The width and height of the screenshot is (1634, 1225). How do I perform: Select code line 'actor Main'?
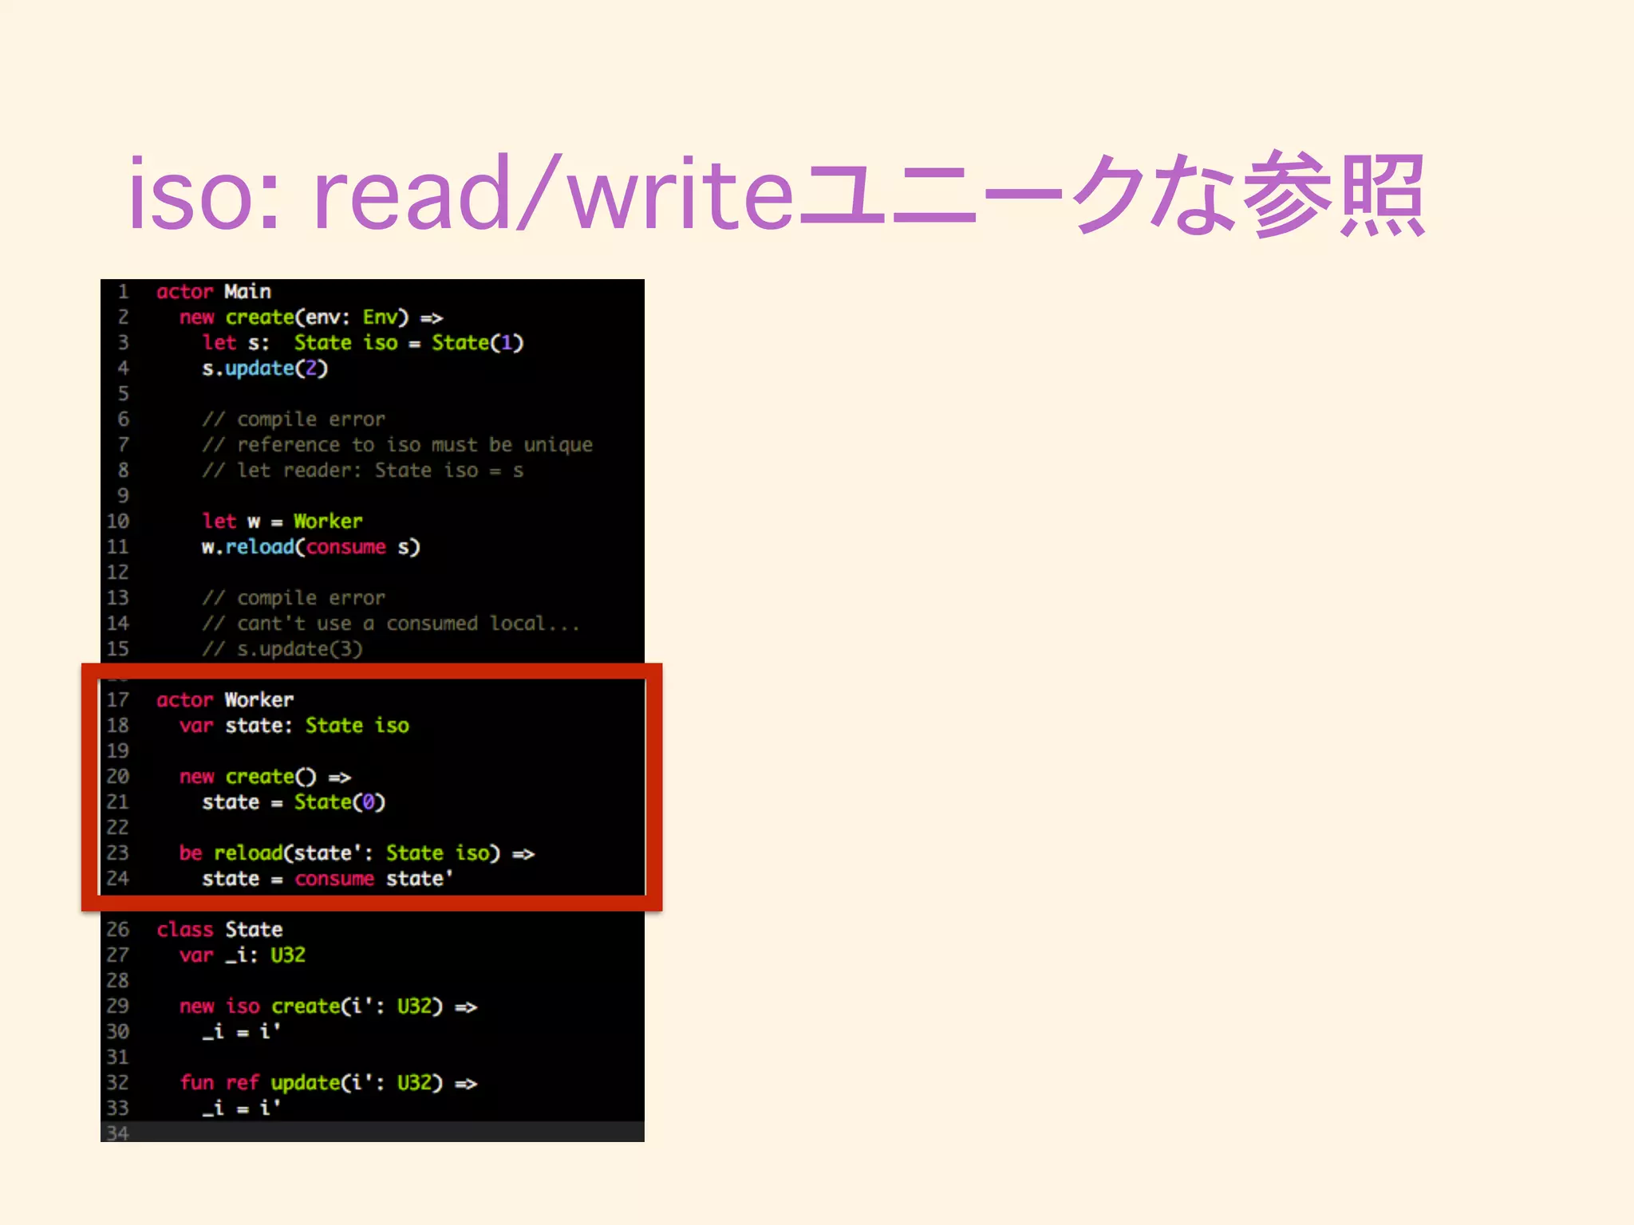pyautogui.click(x=214, y=292)
